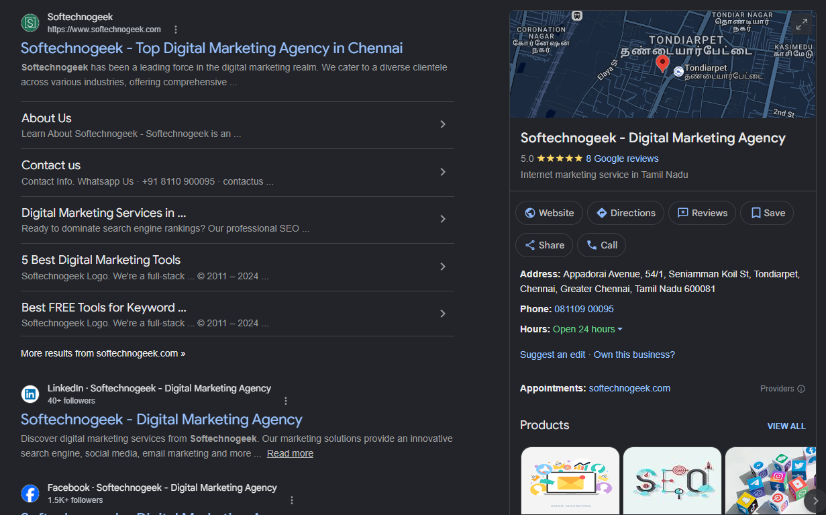This screenshot has height=515, width=826.
Task: Get Directions to the business
Action: 625,213
